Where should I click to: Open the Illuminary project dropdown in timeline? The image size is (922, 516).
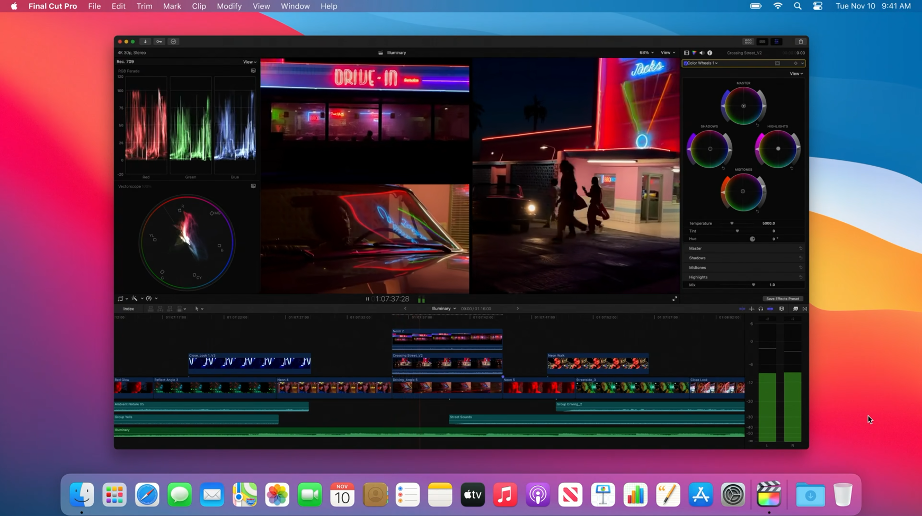pos(444,309)
